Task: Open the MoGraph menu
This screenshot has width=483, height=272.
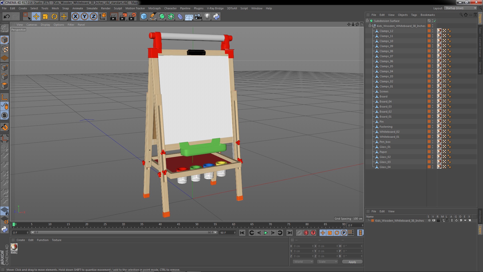Action: point(154,8)
